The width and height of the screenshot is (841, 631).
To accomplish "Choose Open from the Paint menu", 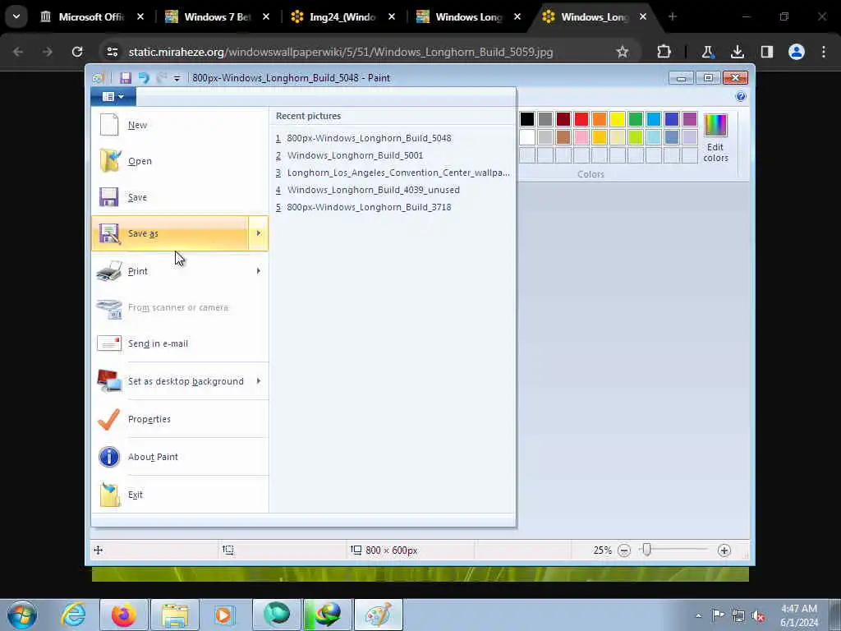I will pyautogui.click(x=180, y=161).
